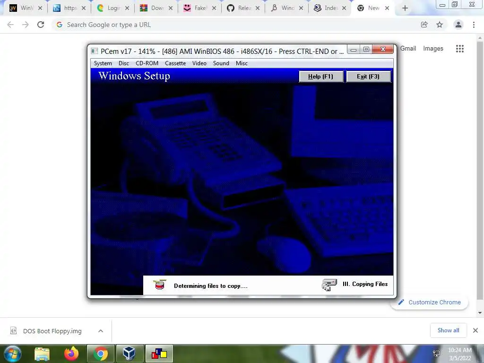Close the GitHub Releases tab

coord(258,9)
